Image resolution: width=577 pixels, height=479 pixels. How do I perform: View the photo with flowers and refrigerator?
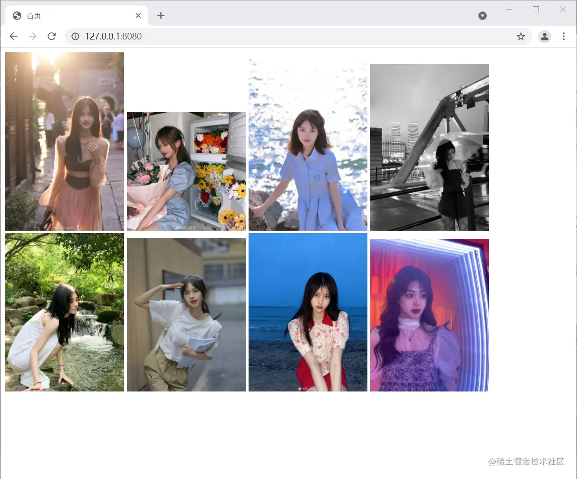coord(186,171)
